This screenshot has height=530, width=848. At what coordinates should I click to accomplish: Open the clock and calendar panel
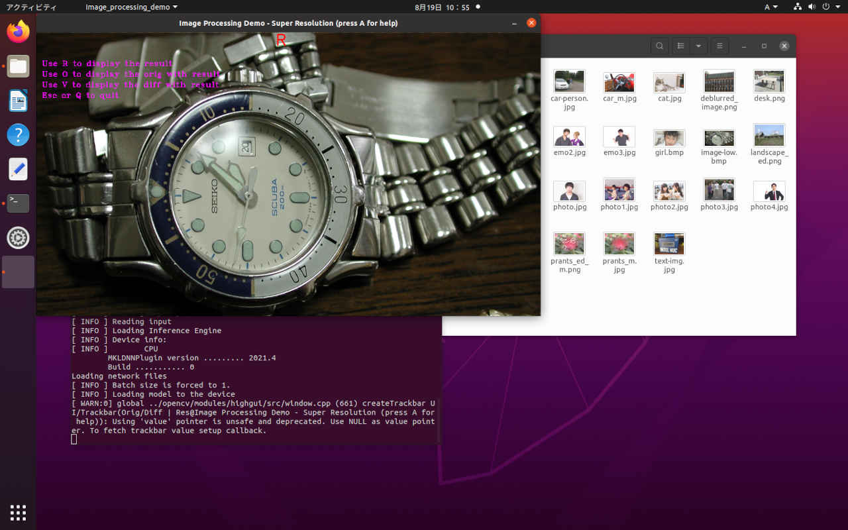(x=442, y=7)
